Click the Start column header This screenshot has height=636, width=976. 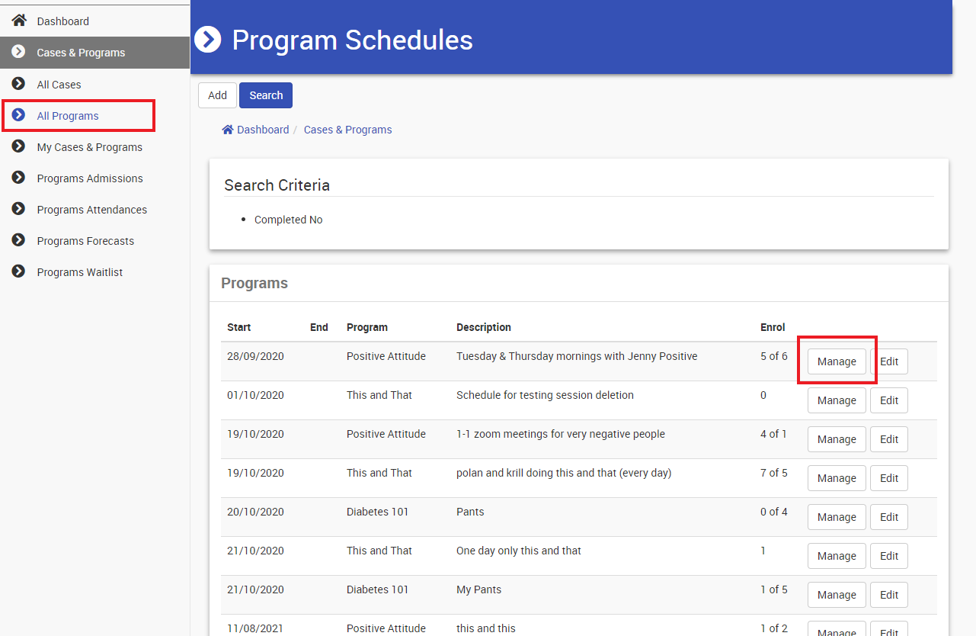[238, 327]
